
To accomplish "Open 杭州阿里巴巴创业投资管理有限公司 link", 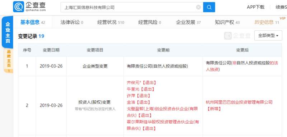I will [239, 102].
